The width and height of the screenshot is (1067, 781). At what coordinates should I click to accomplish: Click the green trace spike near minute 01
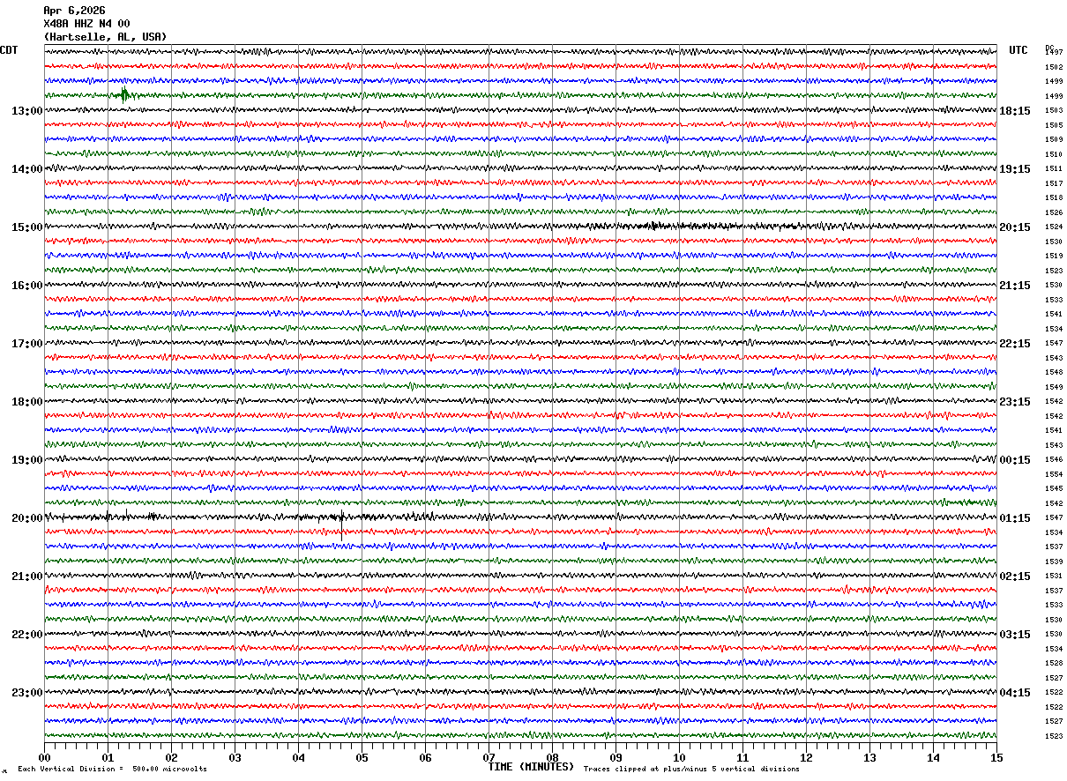[x=124, y=94]
